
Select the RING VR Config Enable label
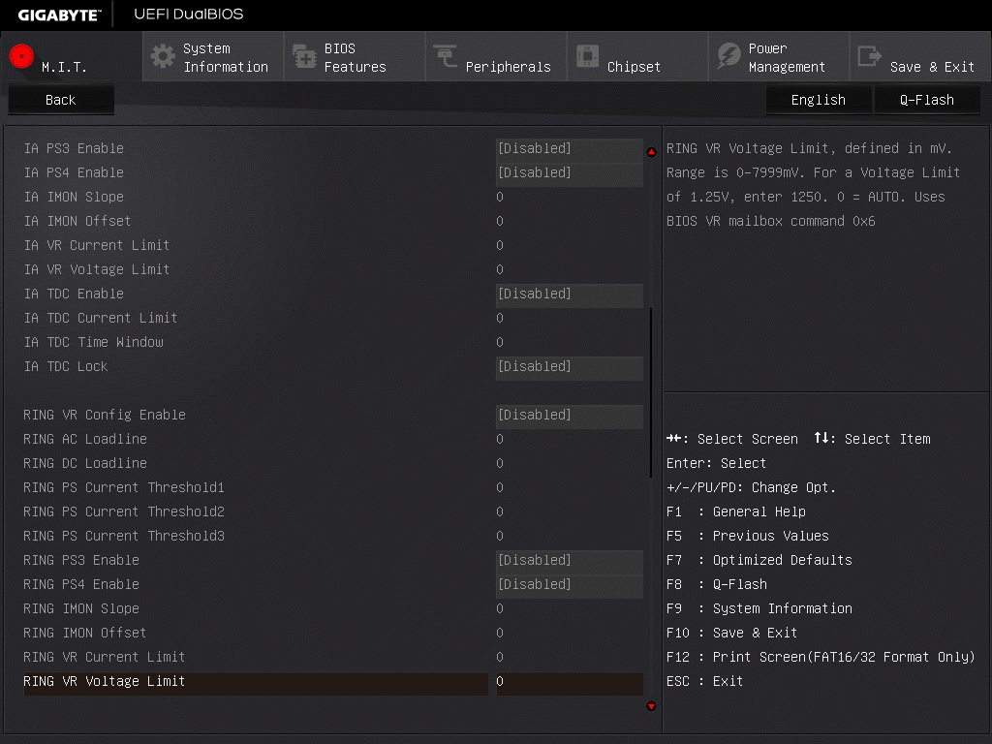(x=105, y=415)
